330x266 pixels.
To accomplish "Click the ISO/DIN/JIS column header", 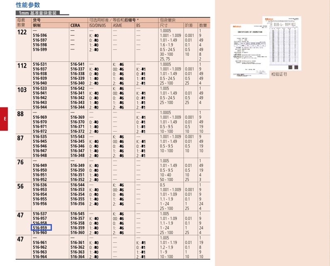I will point(98,25).
